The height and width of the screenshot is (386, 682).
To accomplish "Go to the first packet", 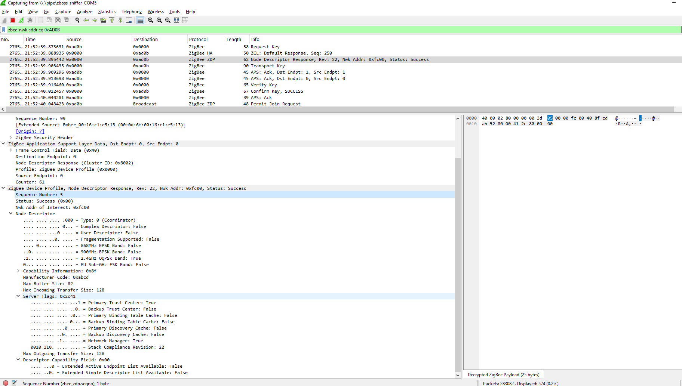I will [x=112, y=20].
